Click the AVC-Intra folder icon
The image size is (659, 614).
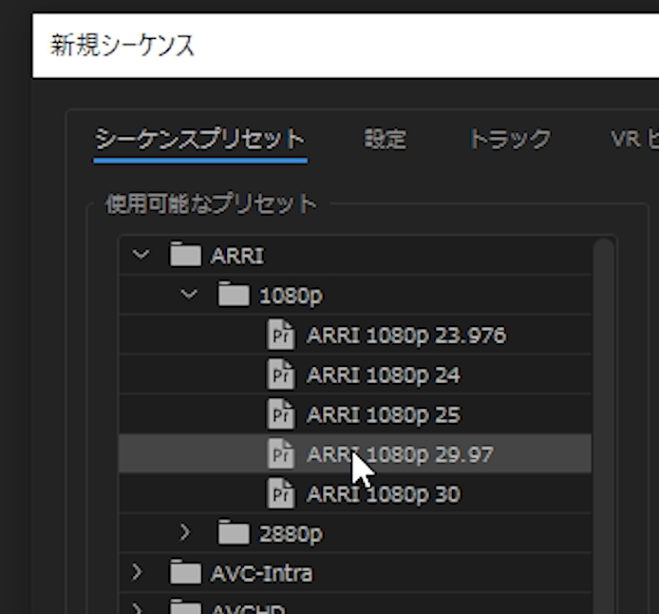pos(185,572)
